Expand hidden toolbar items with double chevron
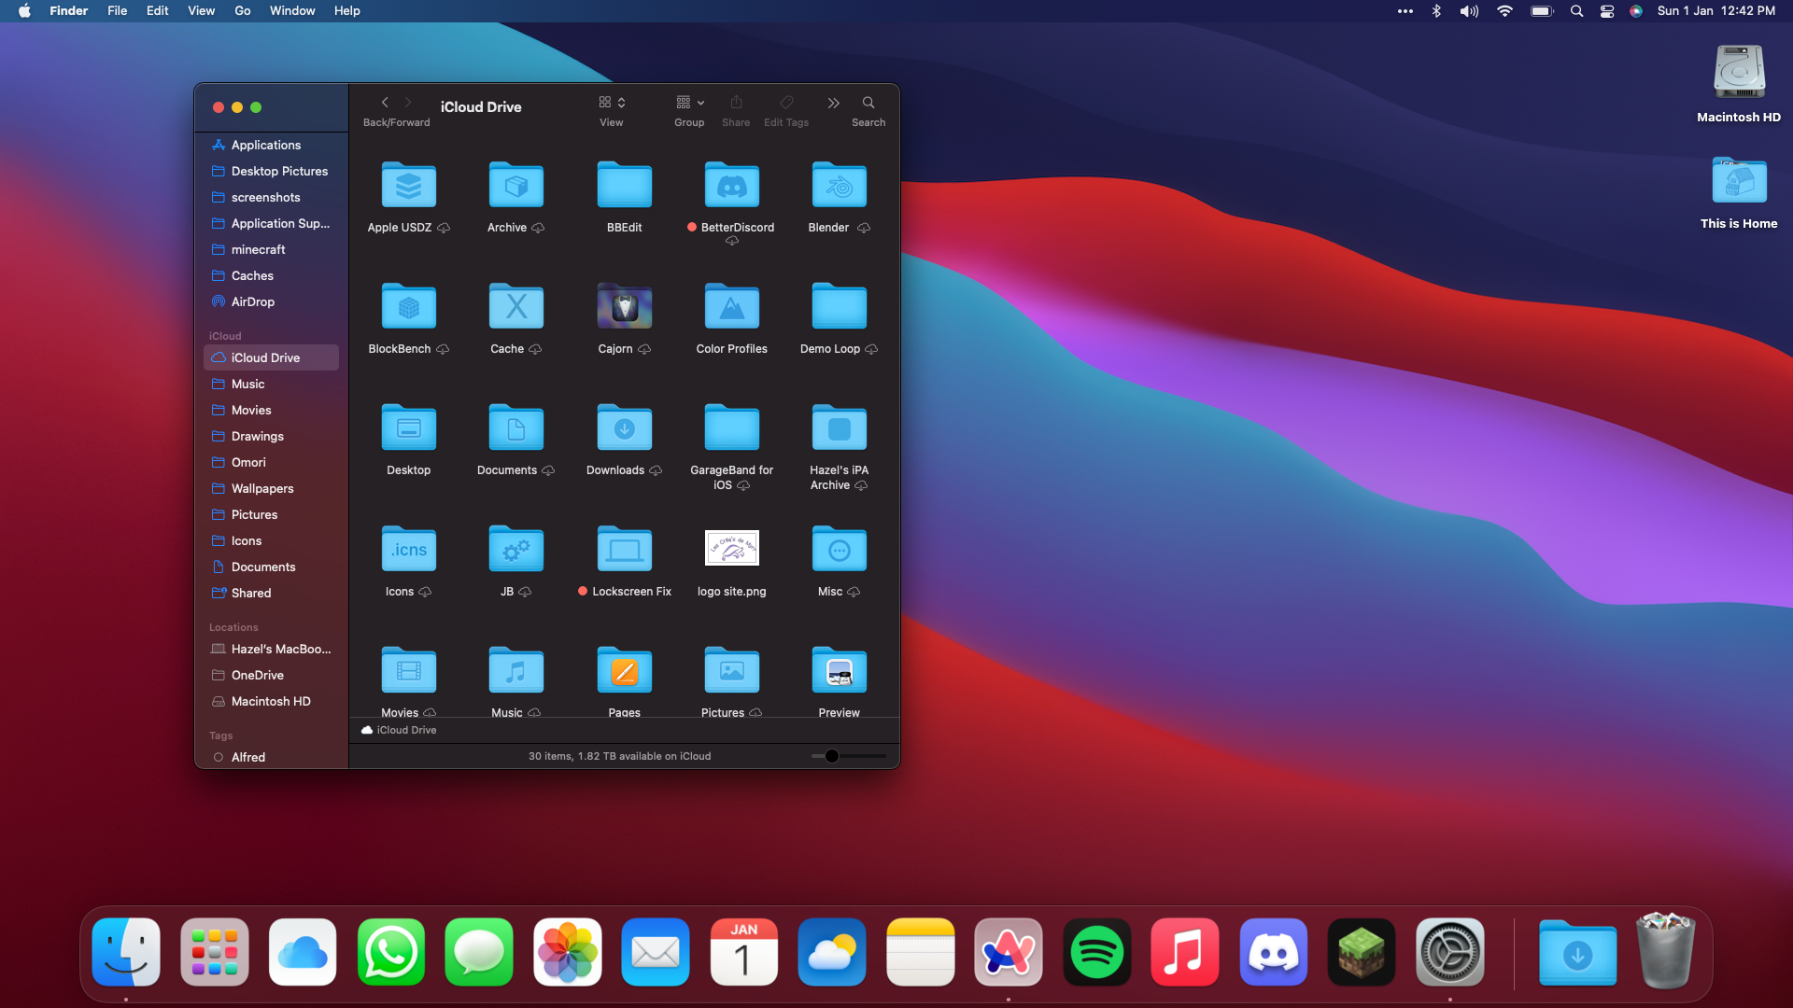The image size is (1793, 1008). [833, 103]
